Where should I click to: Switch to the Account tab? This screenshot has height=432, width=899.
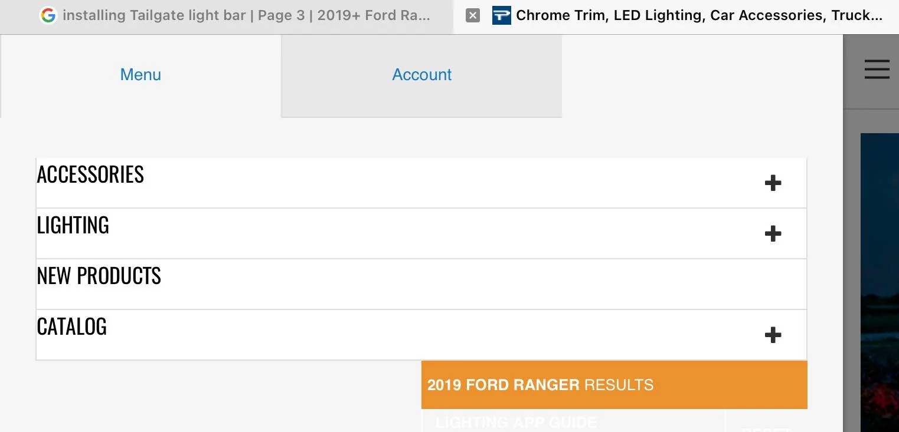[x=421, y=75]
